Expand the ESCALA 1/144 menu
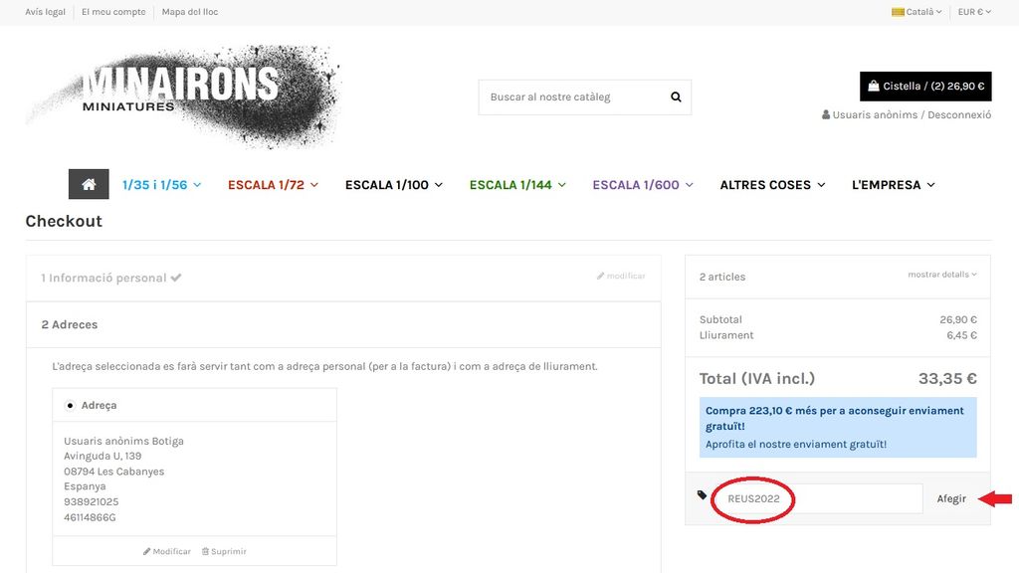 coord(517,184)
